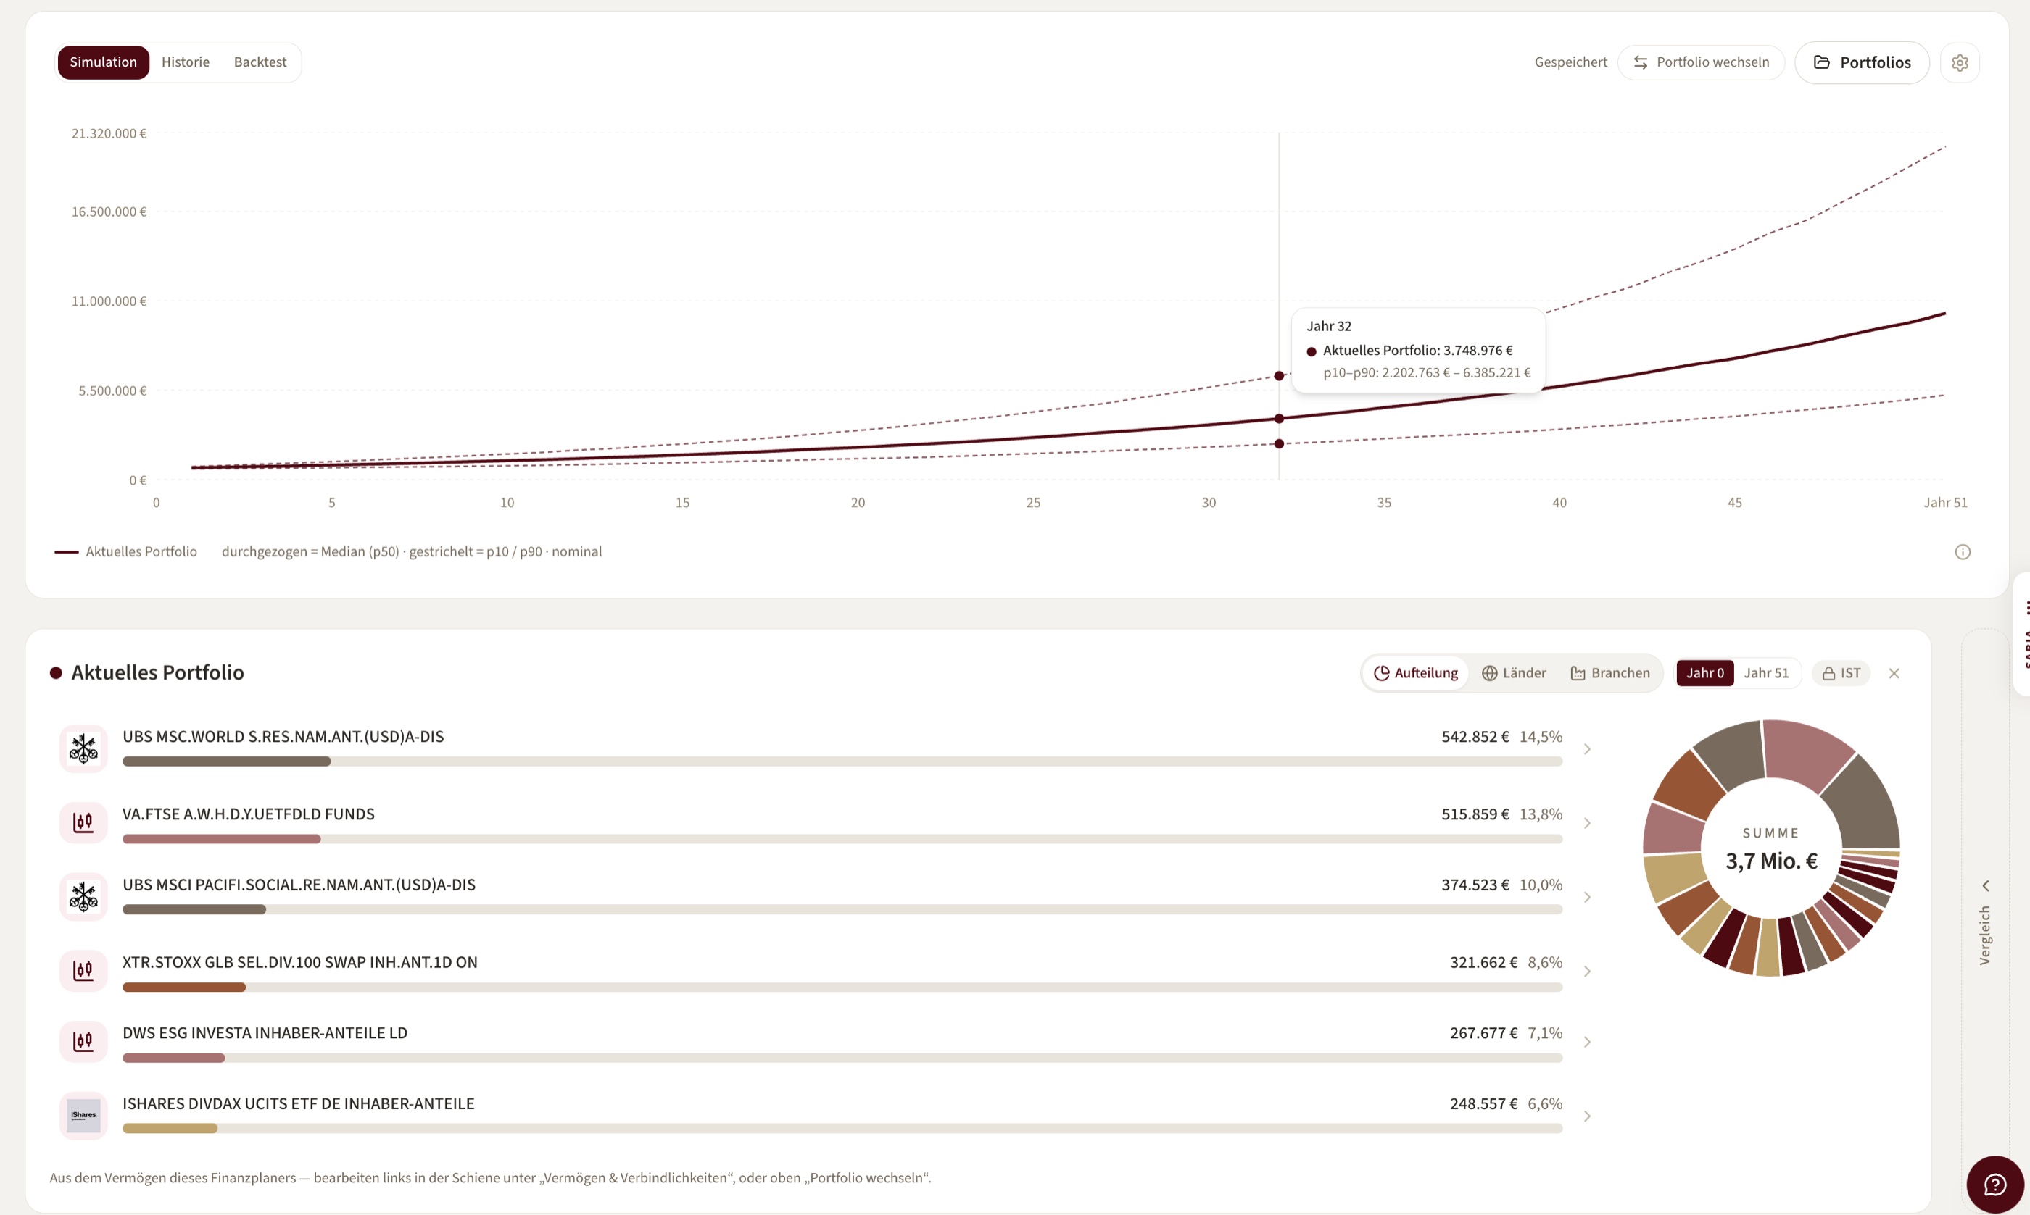Screen dimensions: 2030x1215
Task: Click the UBS MSC.WORLD fund logo icon
Action: click(x=83, y=748)
